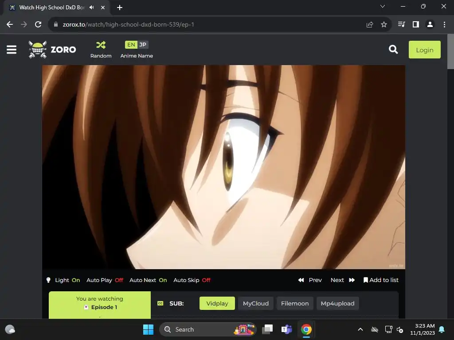Switch anime names to EN
The height and width of the screenshot is (340, 454).
tap(131, 45)
